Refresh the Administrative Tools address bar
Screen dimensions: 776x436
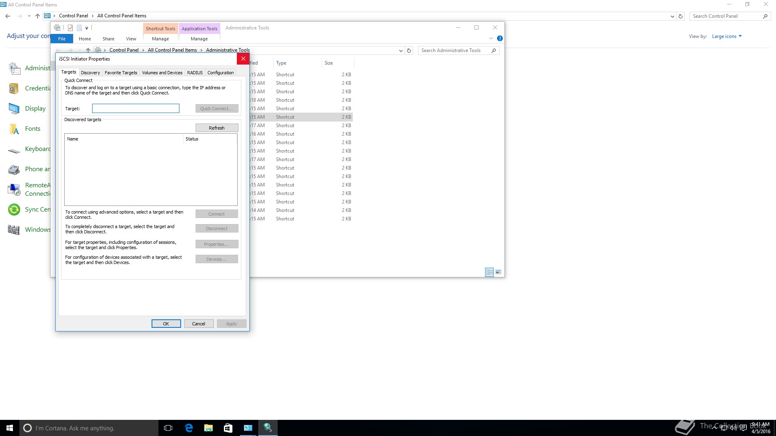409,50
